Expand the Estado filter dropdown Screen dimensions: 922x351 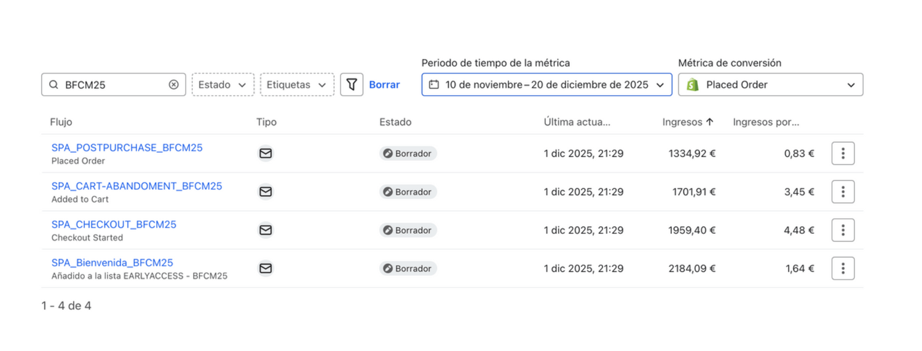(x=223, y=85)
